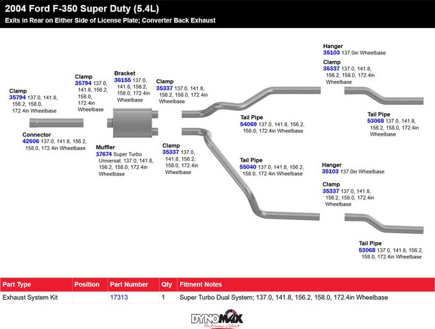Screen dimensions: 435x329
Task: Open Exhaust System Kit number 17313
Action: click(x=119, y=297)
